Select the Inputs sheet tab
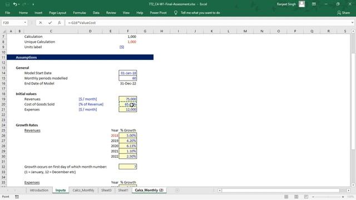The image size is (356, 200). [x=61, y=190]
